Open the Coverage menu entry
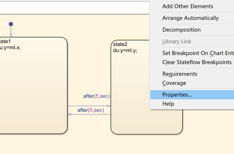This screenshot has width=234, height=154. (x=174, y=83)
